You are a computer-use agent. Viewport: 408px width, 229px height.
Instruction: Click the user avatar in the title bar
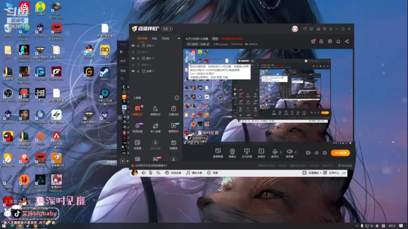295,29
